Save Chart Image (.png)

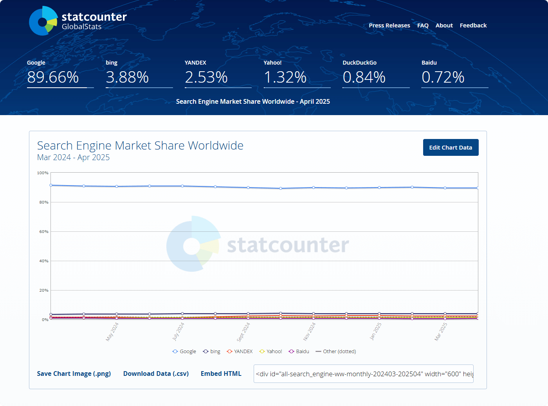point(74,374)
